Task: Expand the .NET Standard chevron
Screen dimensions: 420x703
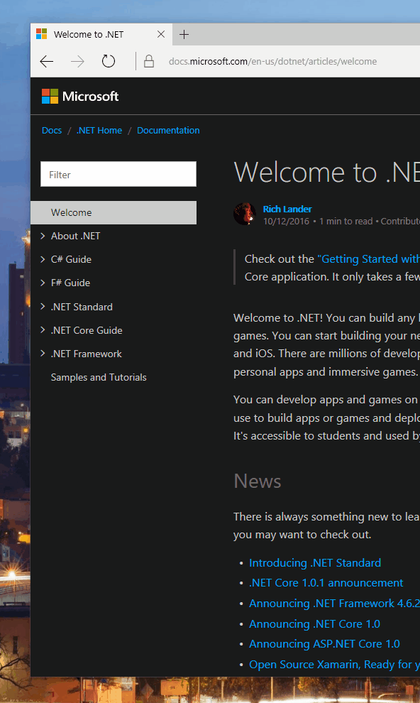Action: coord(43,306)
